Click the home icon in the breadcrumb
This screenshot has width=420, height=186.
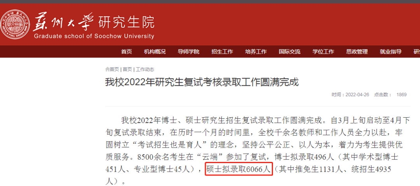[x=107, y=70]
